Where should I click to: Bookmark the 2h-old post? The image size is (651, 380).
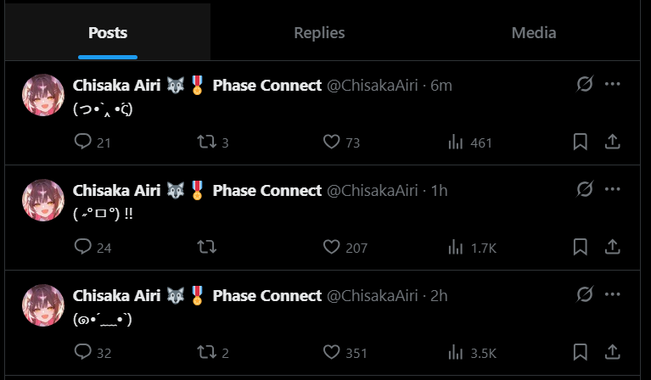tap(581, 353)
